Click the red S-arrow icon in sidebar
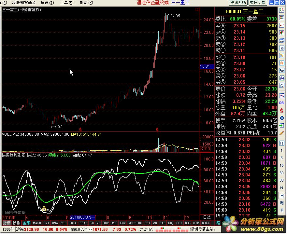 (282, 110)
